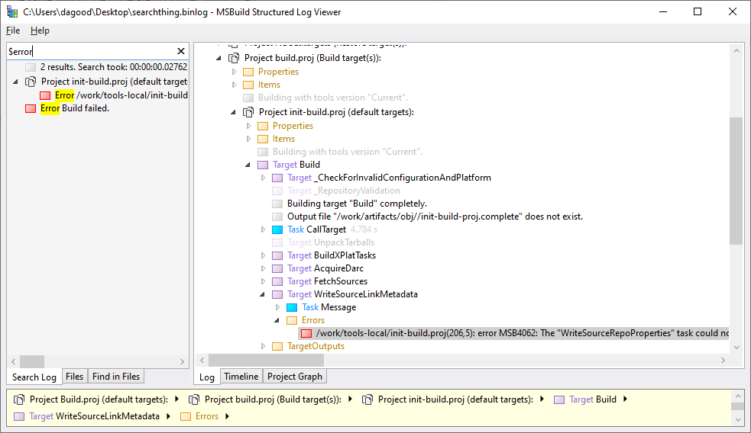The width and height of the screenshot is (751, 433).
Task: Click target icon of Target AcquireDarc
Action: [x=277, y=268]
